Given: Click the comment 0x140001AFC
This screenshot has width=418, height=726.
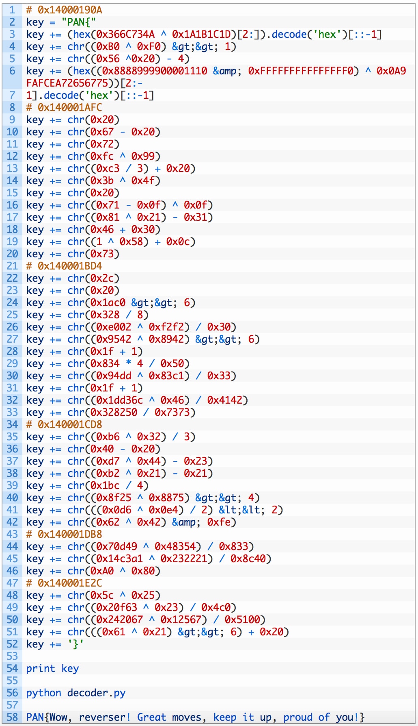Looking at the screenshot, I should 64,107.
